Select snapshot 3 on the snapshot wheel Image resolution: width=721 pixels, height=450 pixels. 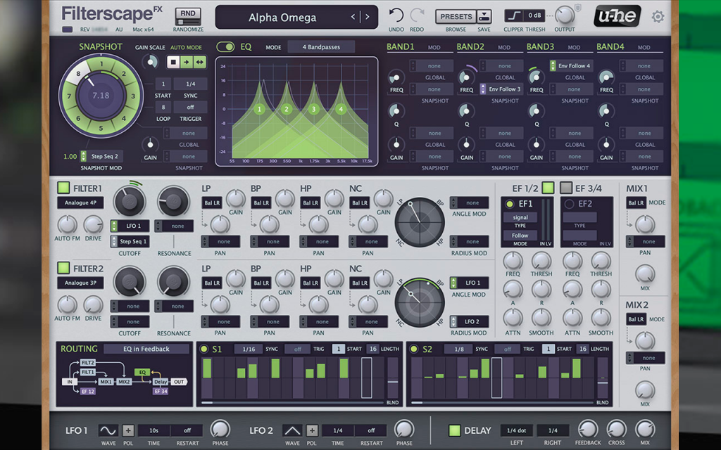[133, 96]
